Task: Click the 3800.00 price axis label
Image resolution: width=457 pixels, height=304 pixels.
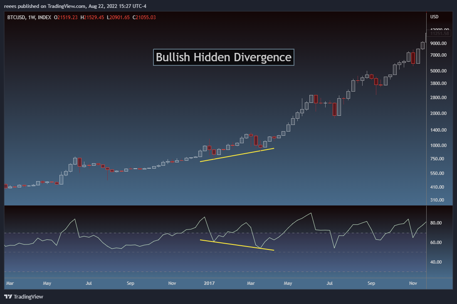Action: coord(438,83)
